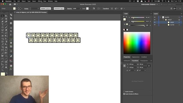
Task: Hide the SHAPES layer with its eye icon
Action: point(155,17)
